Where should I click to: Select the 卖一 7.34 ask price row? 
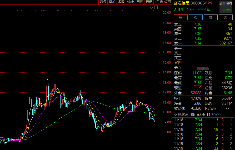[x=203, y=43]
